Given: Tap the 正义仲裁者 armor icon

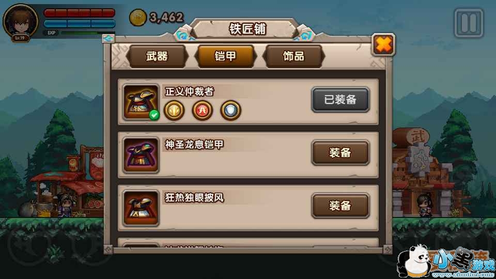Looking at the screenshot, I should point(141,102).
